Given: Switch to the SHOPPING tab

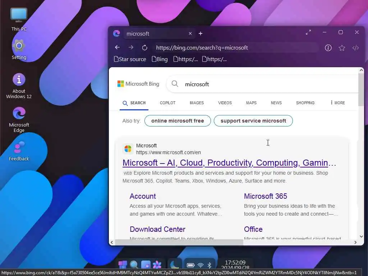Looking at the screenshot, I should point(305,103).
